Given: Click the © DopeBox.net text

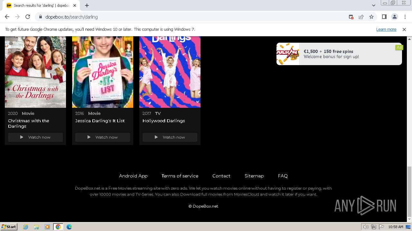Looking at the screenshot, I should (x=203, y=206).
